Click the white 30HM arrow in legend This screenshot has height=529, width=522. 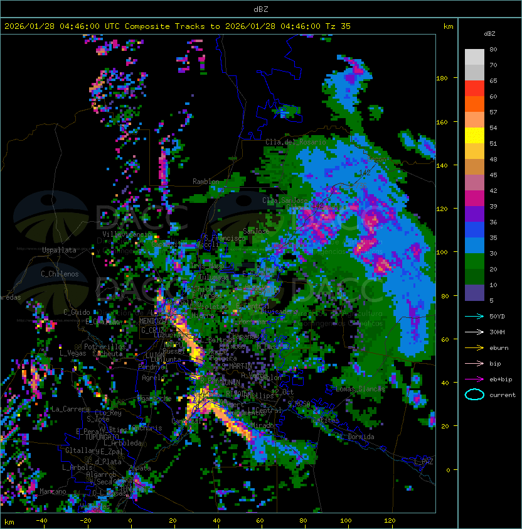(474, 332)
